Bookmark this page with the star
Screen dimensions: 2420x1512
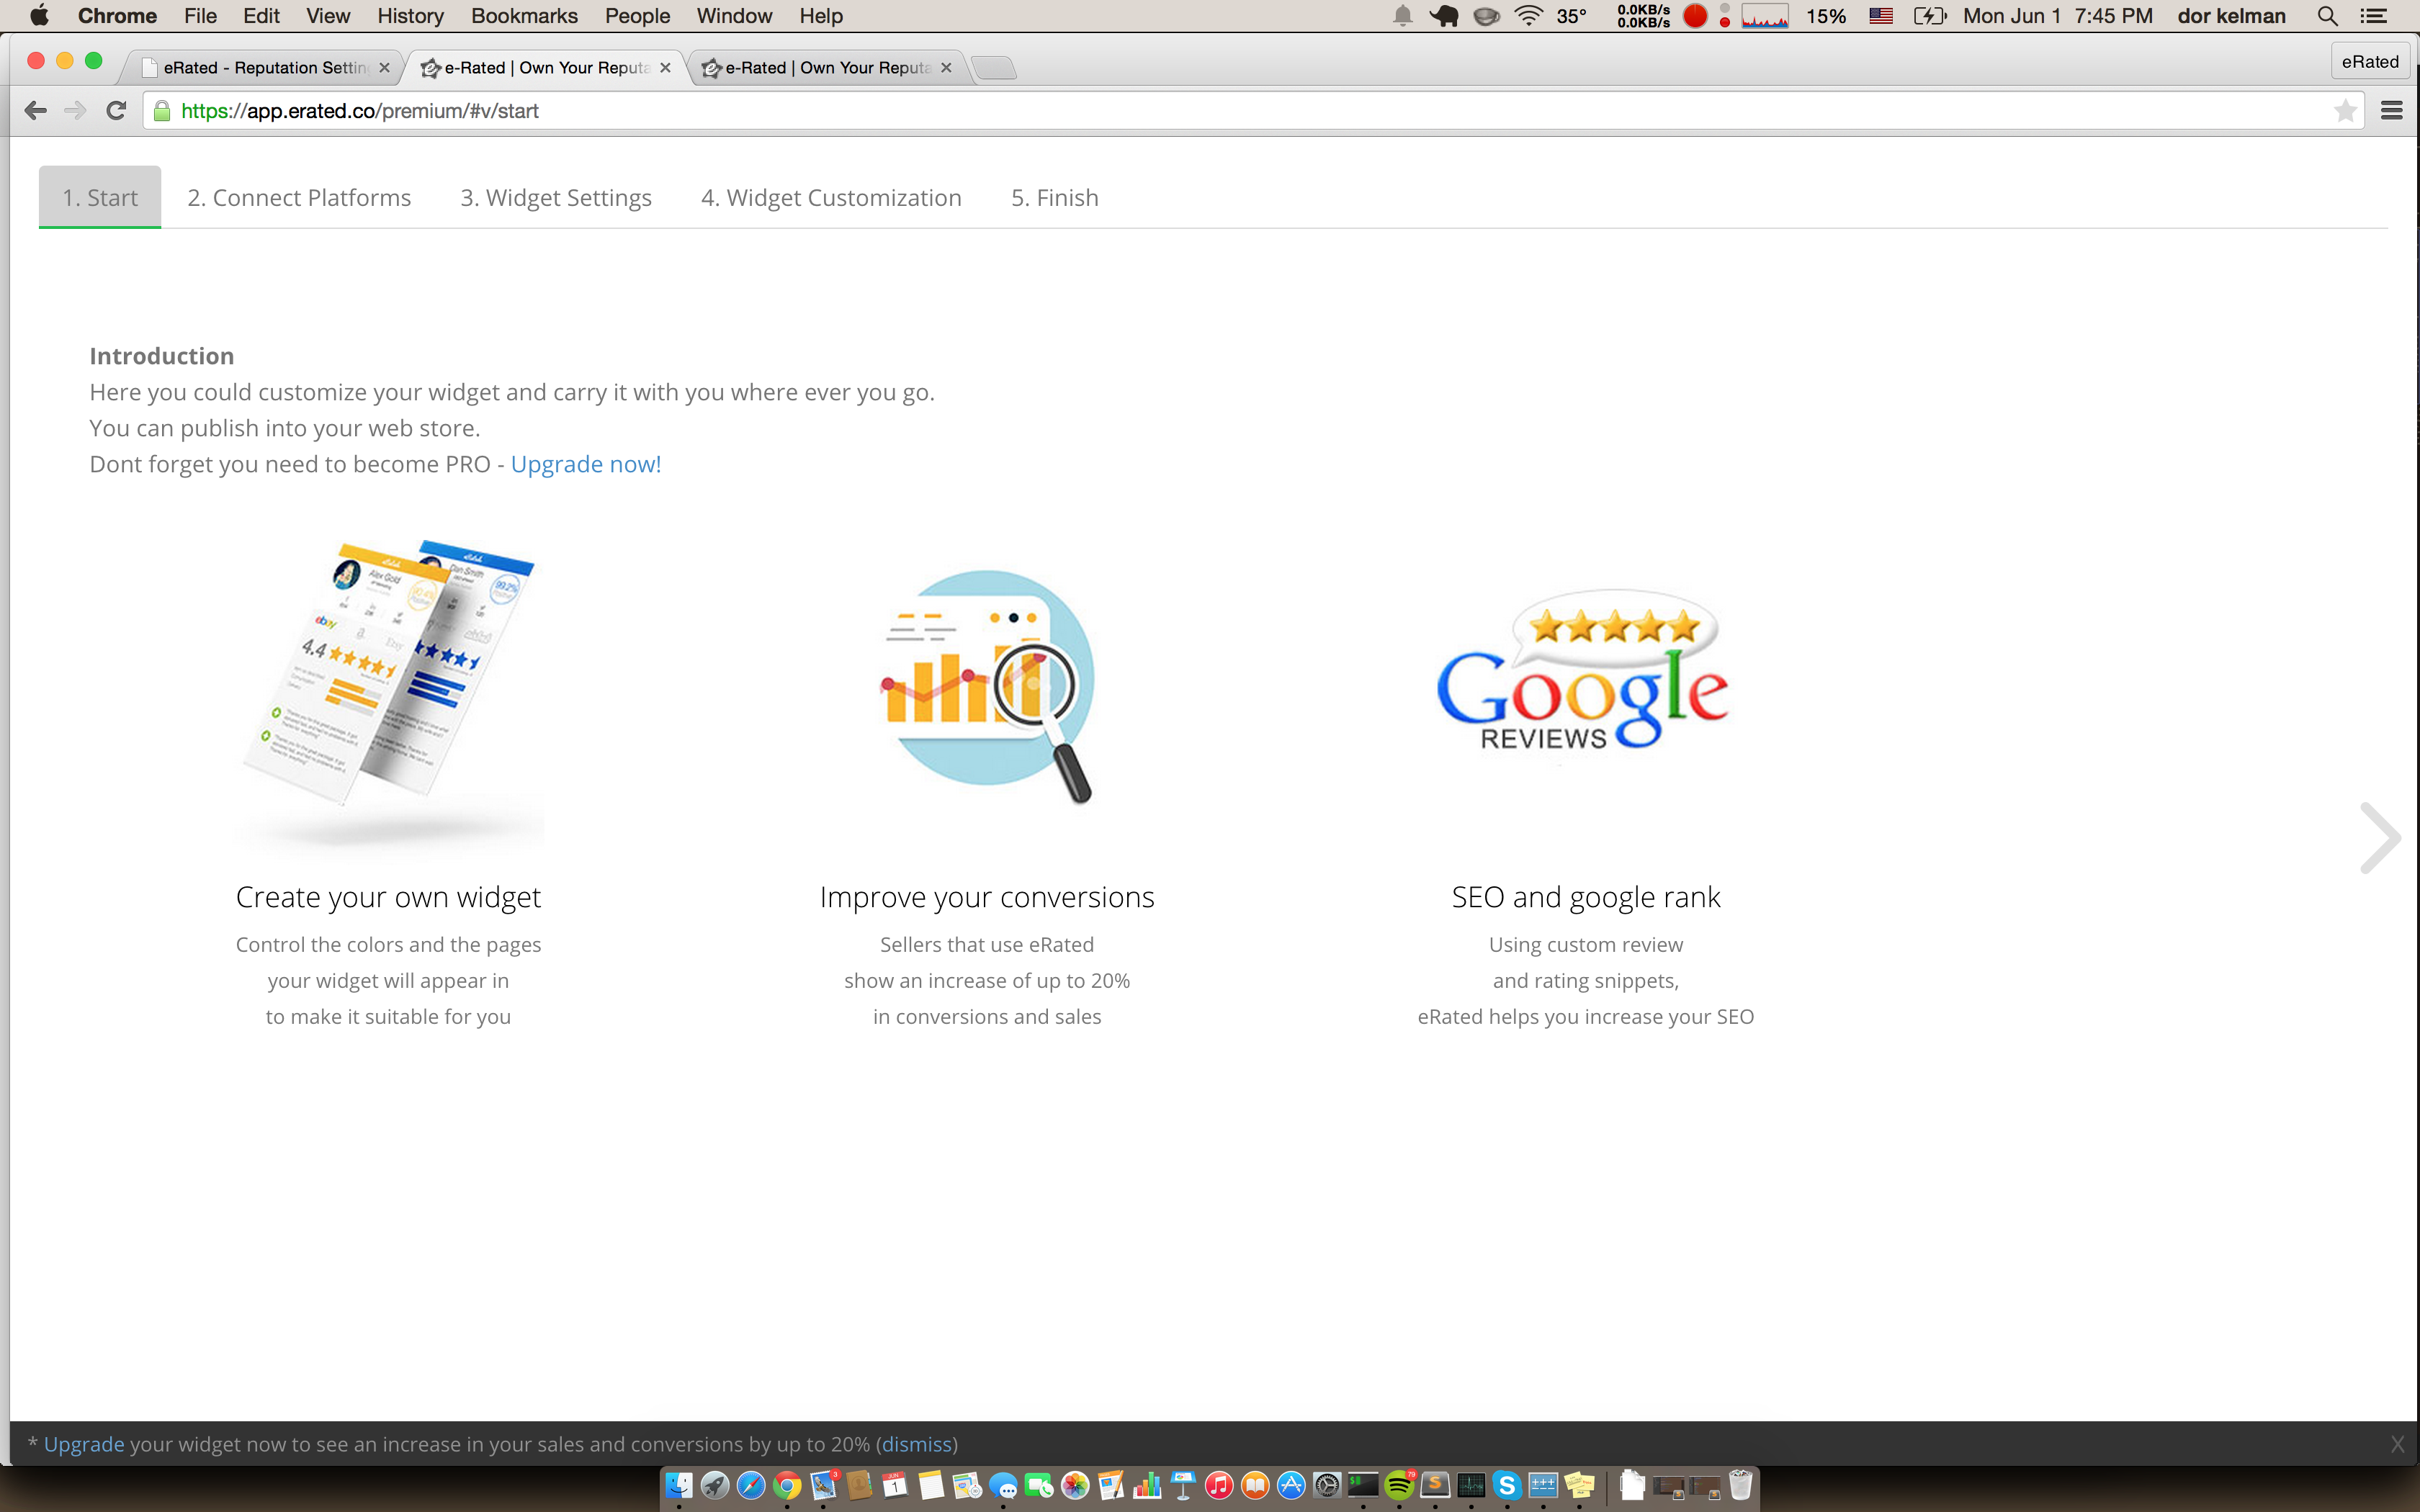(x=2345, y=111)
